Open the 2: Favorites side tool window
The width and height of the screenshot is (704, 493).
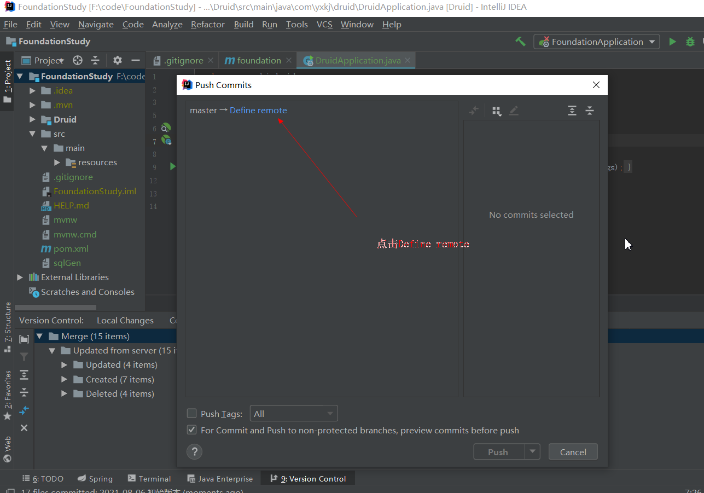7,395
